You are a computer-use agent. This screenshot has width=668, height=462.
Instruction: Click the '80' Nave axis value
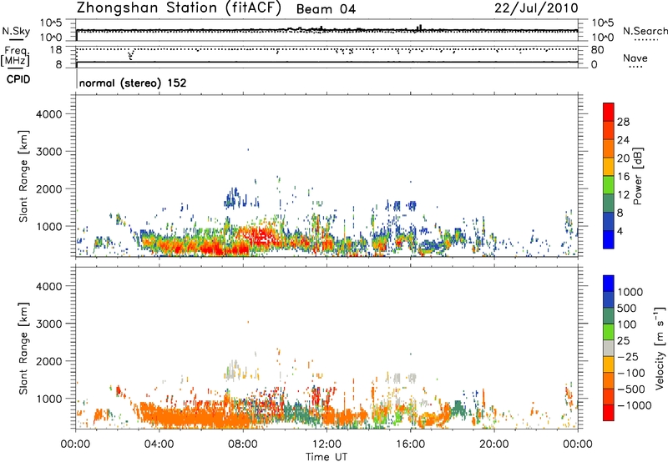point(597,50)
